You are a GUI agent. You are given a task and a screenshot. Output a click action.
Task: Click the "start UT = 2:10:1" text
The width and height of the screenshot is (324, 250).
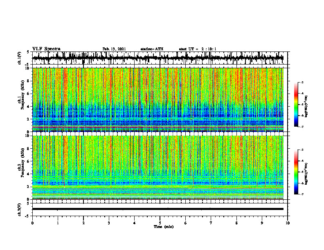pyautogui.click(x=198, y=49)
